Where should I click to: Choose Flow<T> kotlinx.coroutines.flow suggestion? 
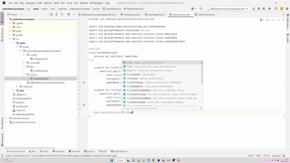161,71
